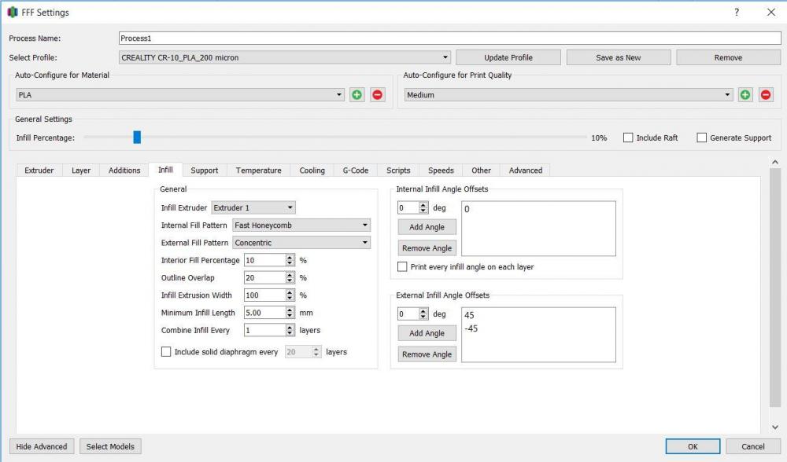The width and height of the screenshot is (787, 462).
Task: Click green plus icon beside PLA material
Action: coord(358,95)
